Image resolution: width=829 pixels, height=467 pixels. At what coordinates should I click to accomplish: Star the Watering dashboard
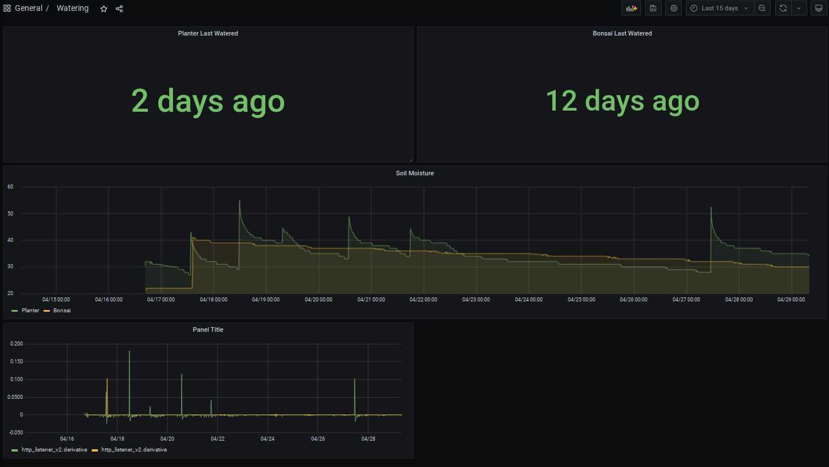104,9
